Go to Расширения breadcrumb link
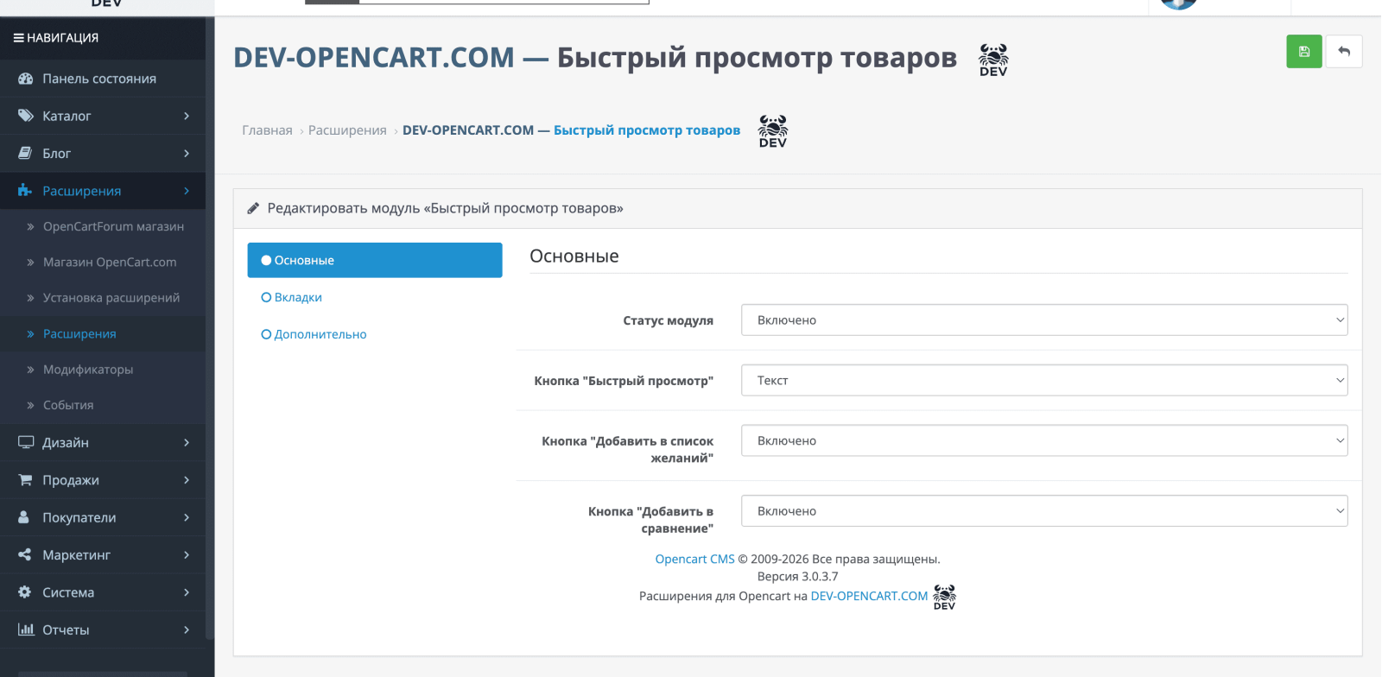The image size is (1382, 677). pos(347,130)
